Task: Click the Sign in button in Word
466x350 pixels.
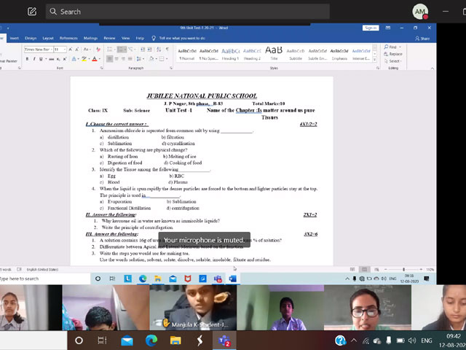Action: pyautogui.click(x=370, y=28)
